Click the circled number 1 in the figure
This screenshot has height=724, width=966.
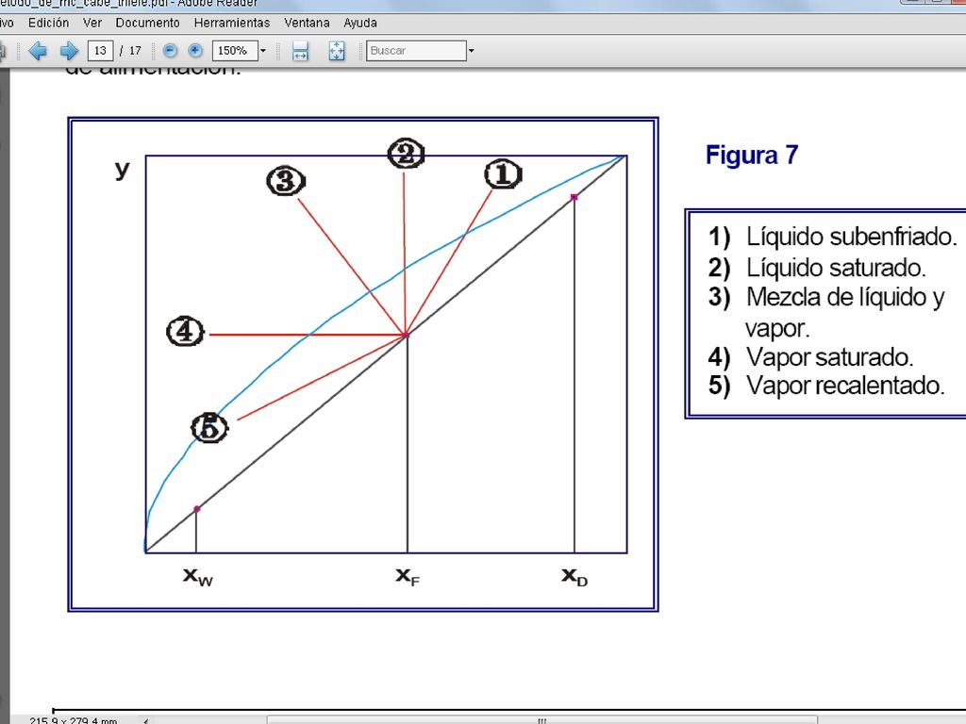tap(503, 174)
